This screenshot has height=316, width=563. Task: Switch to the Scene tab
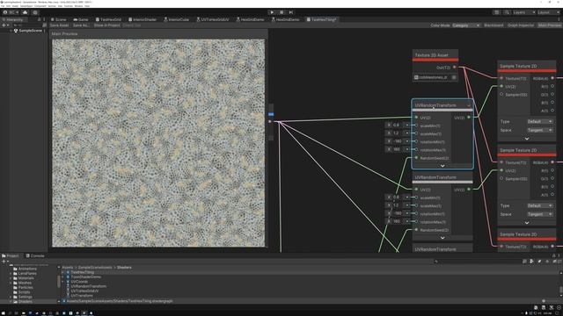click(59, 19)
